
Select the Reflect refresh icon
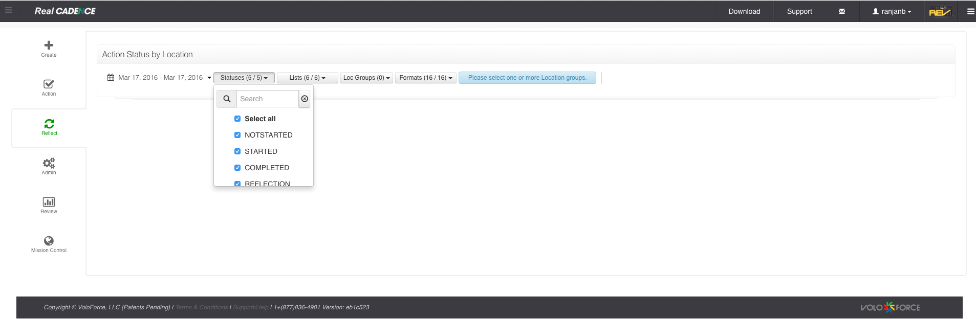(49, 124)
